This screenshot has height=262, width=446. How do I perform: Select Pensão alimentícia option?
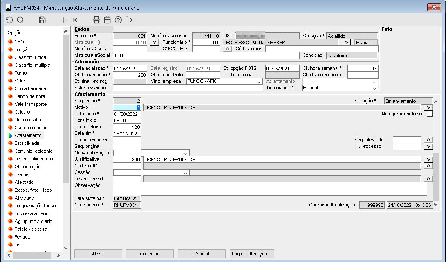(x=33, y=159)
